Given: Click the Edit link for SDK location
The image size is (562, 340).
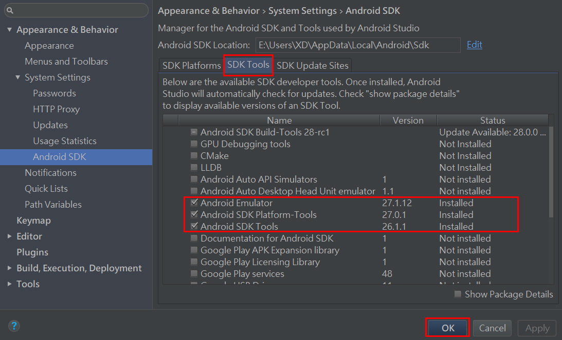Looking at the screenshot, I should click(x=474, y=45).
